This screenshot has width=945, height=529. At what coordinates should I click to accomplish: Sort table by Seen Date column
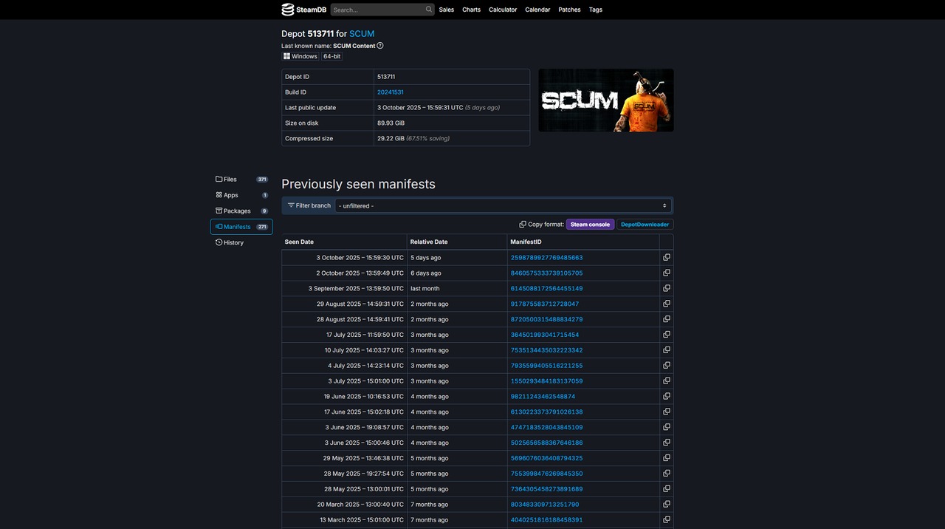point(299,242)
